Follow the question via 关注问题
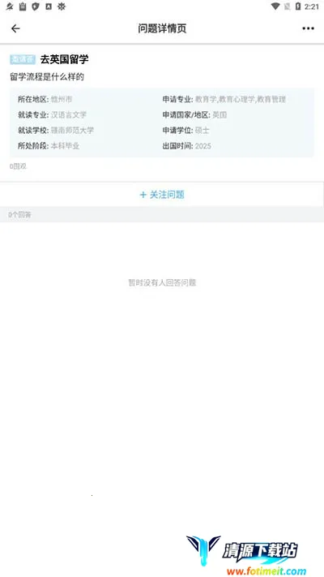This screenshot has height=577, width=324. point(162,195)
